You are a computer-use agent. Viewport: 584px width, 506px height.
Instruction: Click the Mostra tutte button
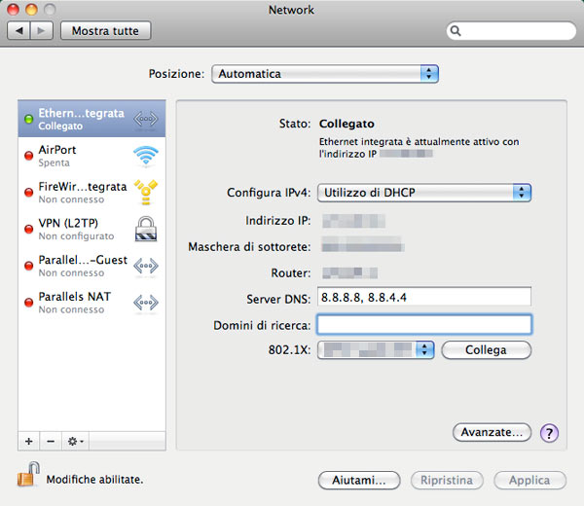(x=105, y=31)
